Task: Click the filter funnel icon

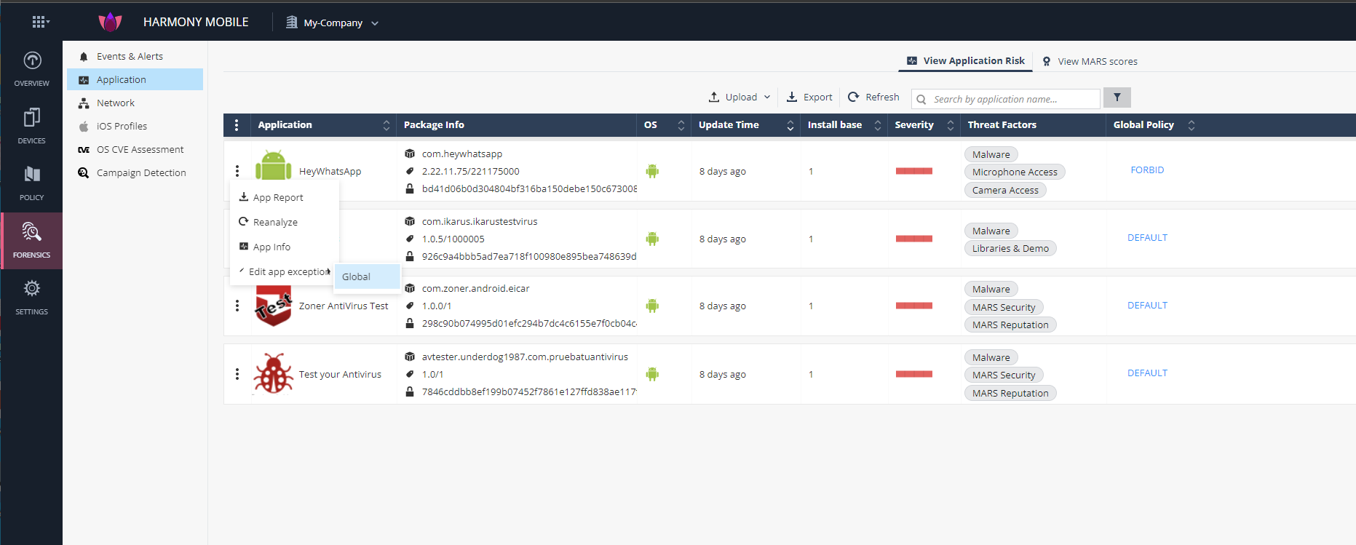Action: tap(1117, 98)
